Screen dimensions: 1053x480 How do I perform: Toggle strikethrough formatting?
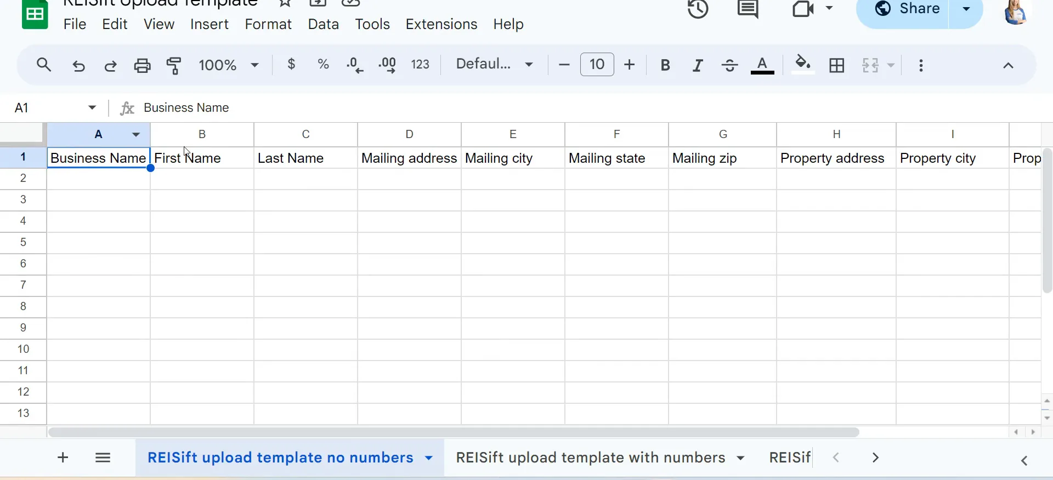(x=729, y=66)
